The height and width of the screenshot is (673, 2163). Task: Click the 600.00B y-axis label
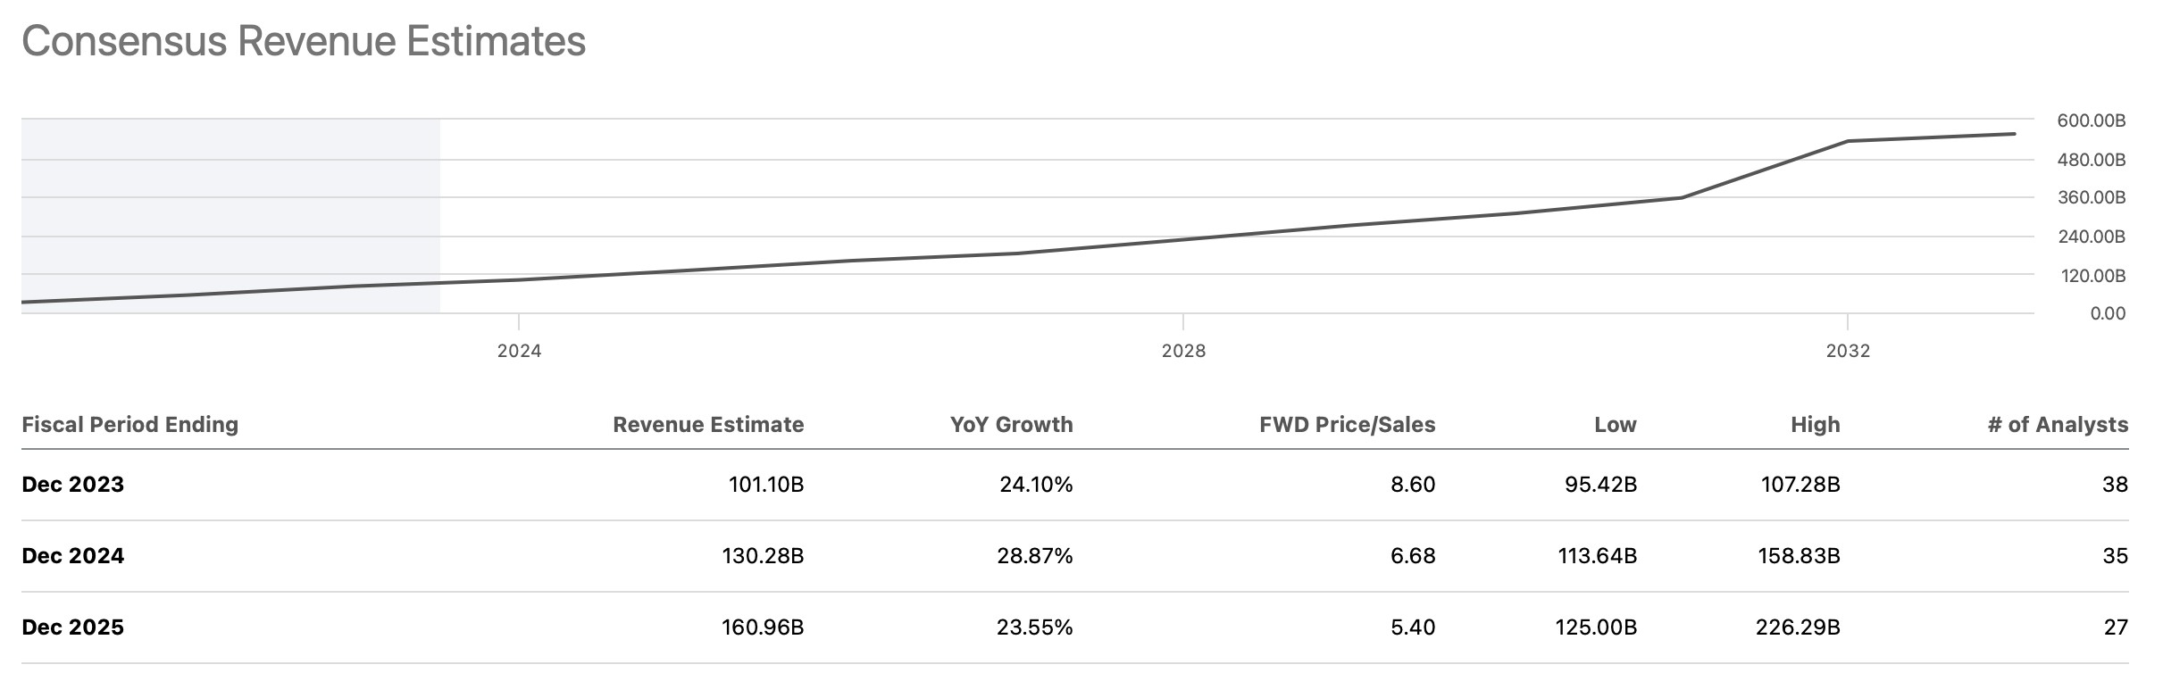click(x=2091, y=120)
